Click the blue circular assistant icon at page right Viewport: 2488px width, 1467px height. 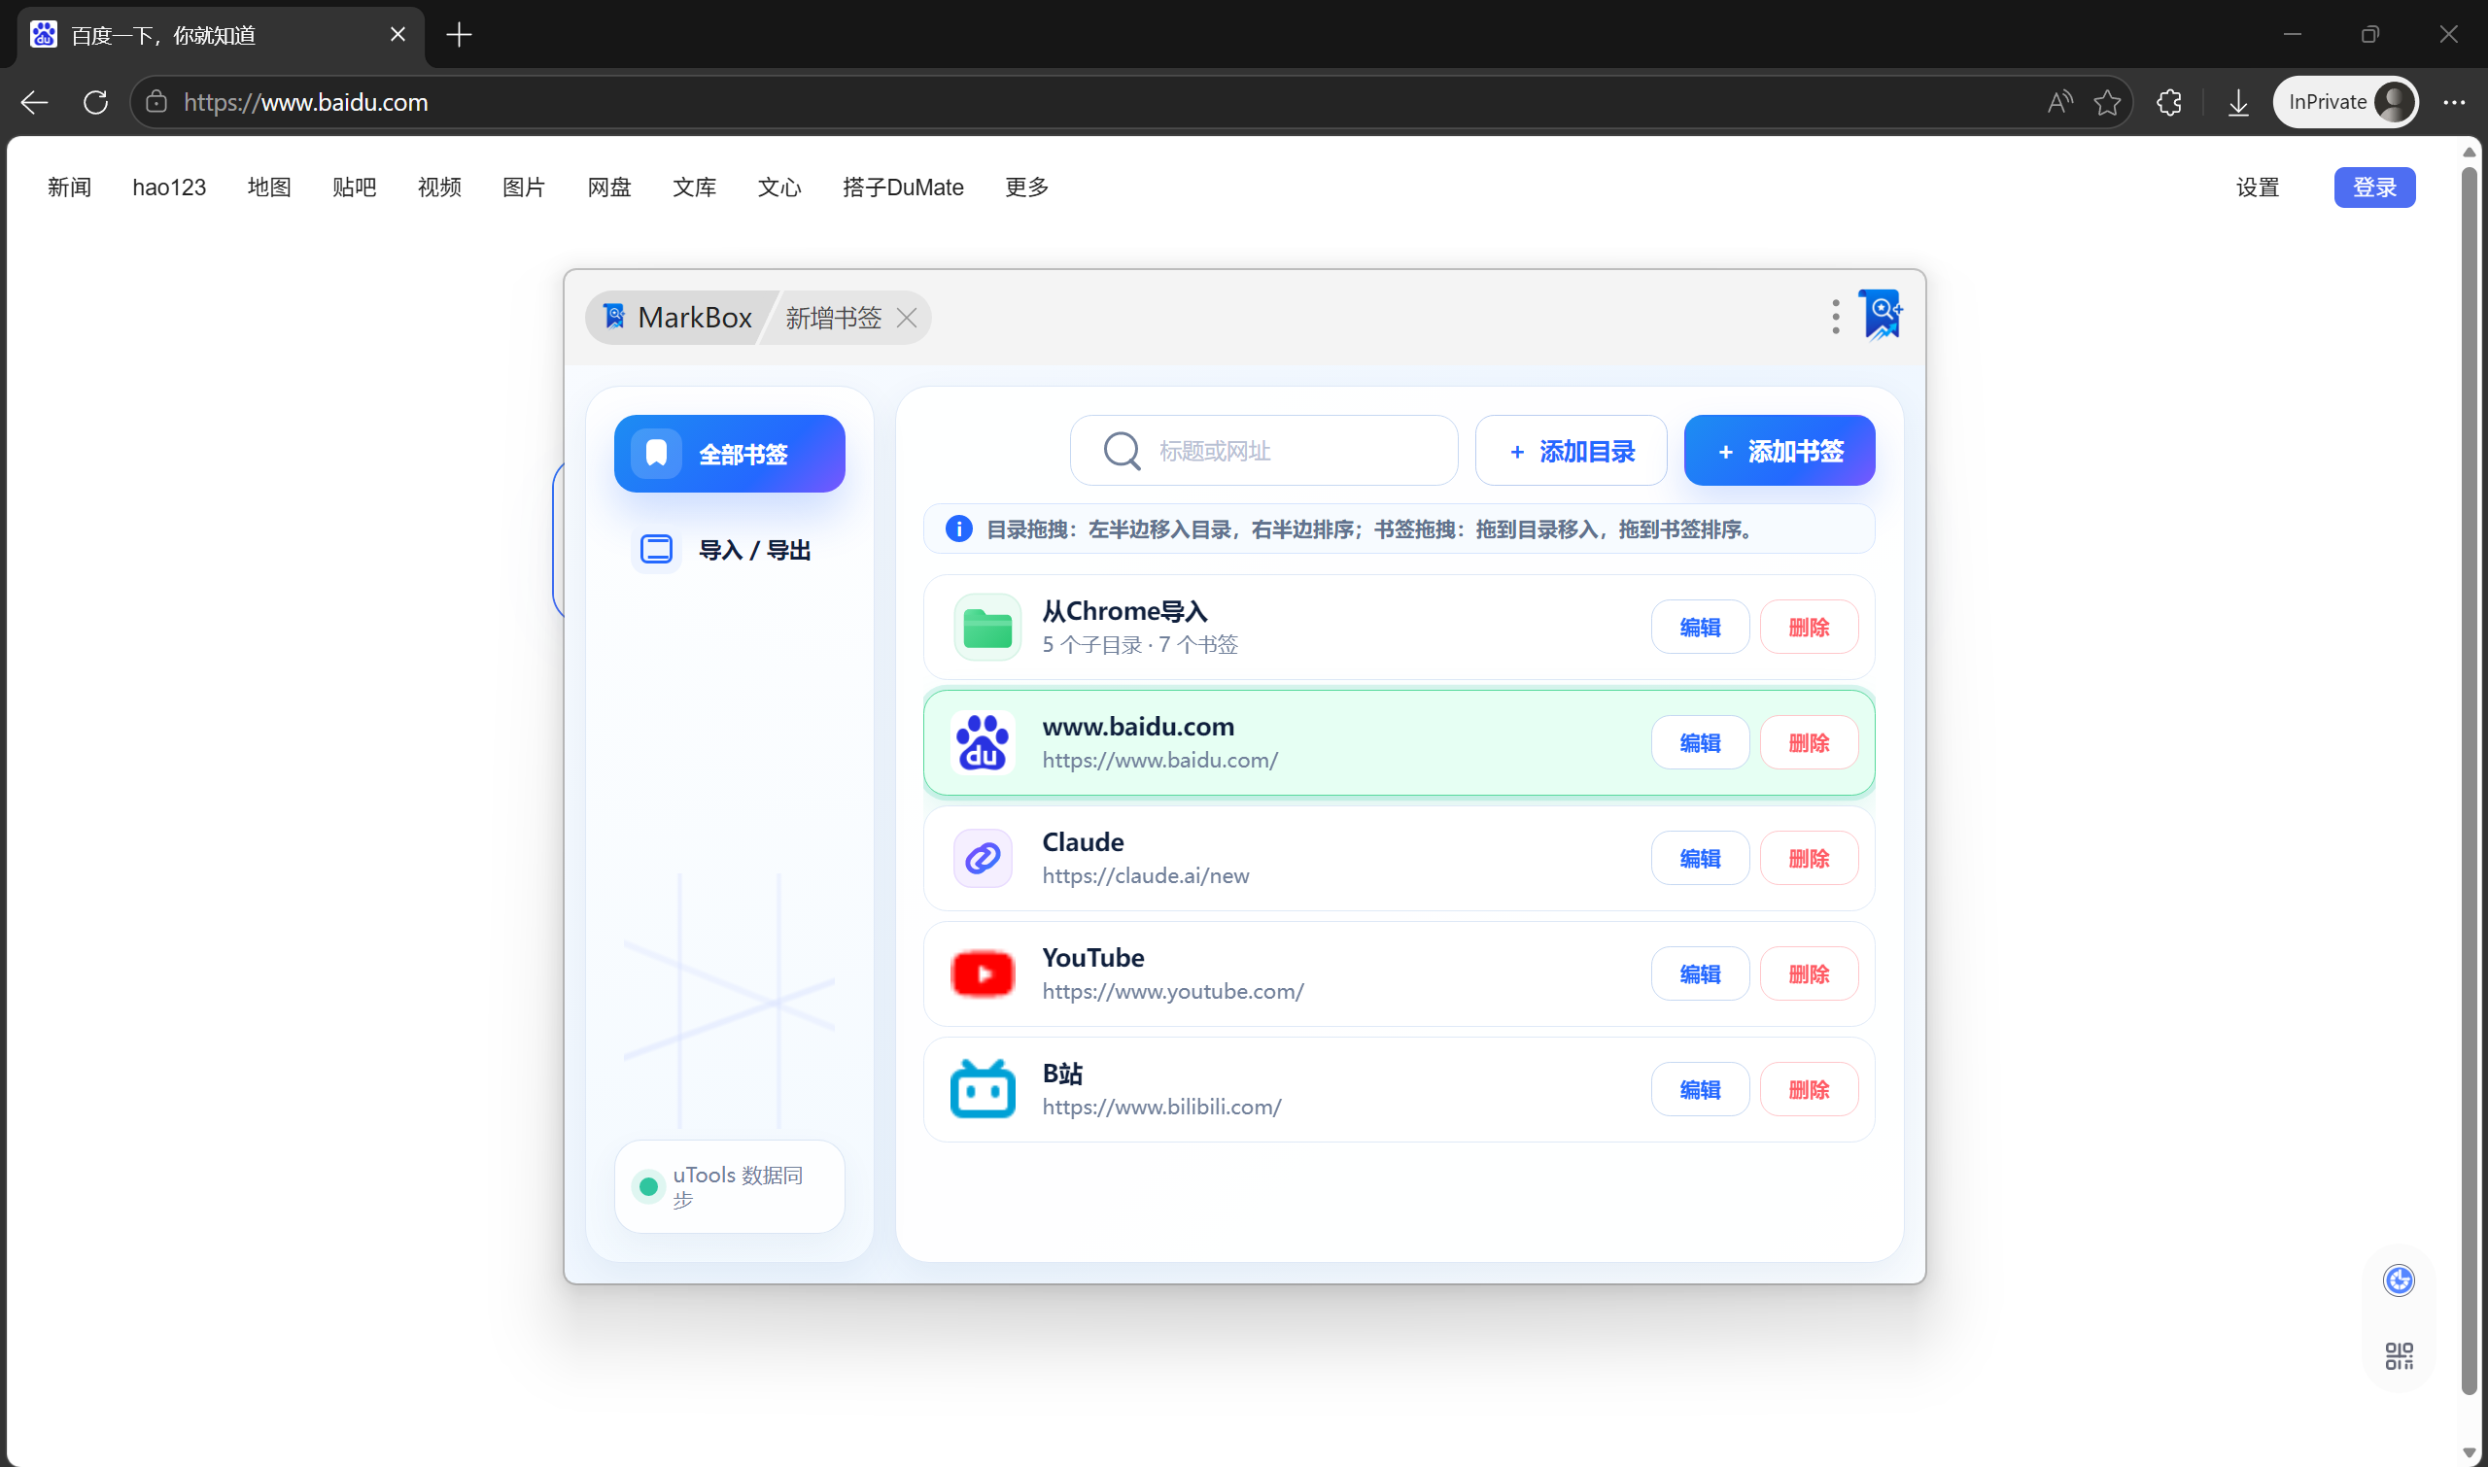pos(2398,1280)
